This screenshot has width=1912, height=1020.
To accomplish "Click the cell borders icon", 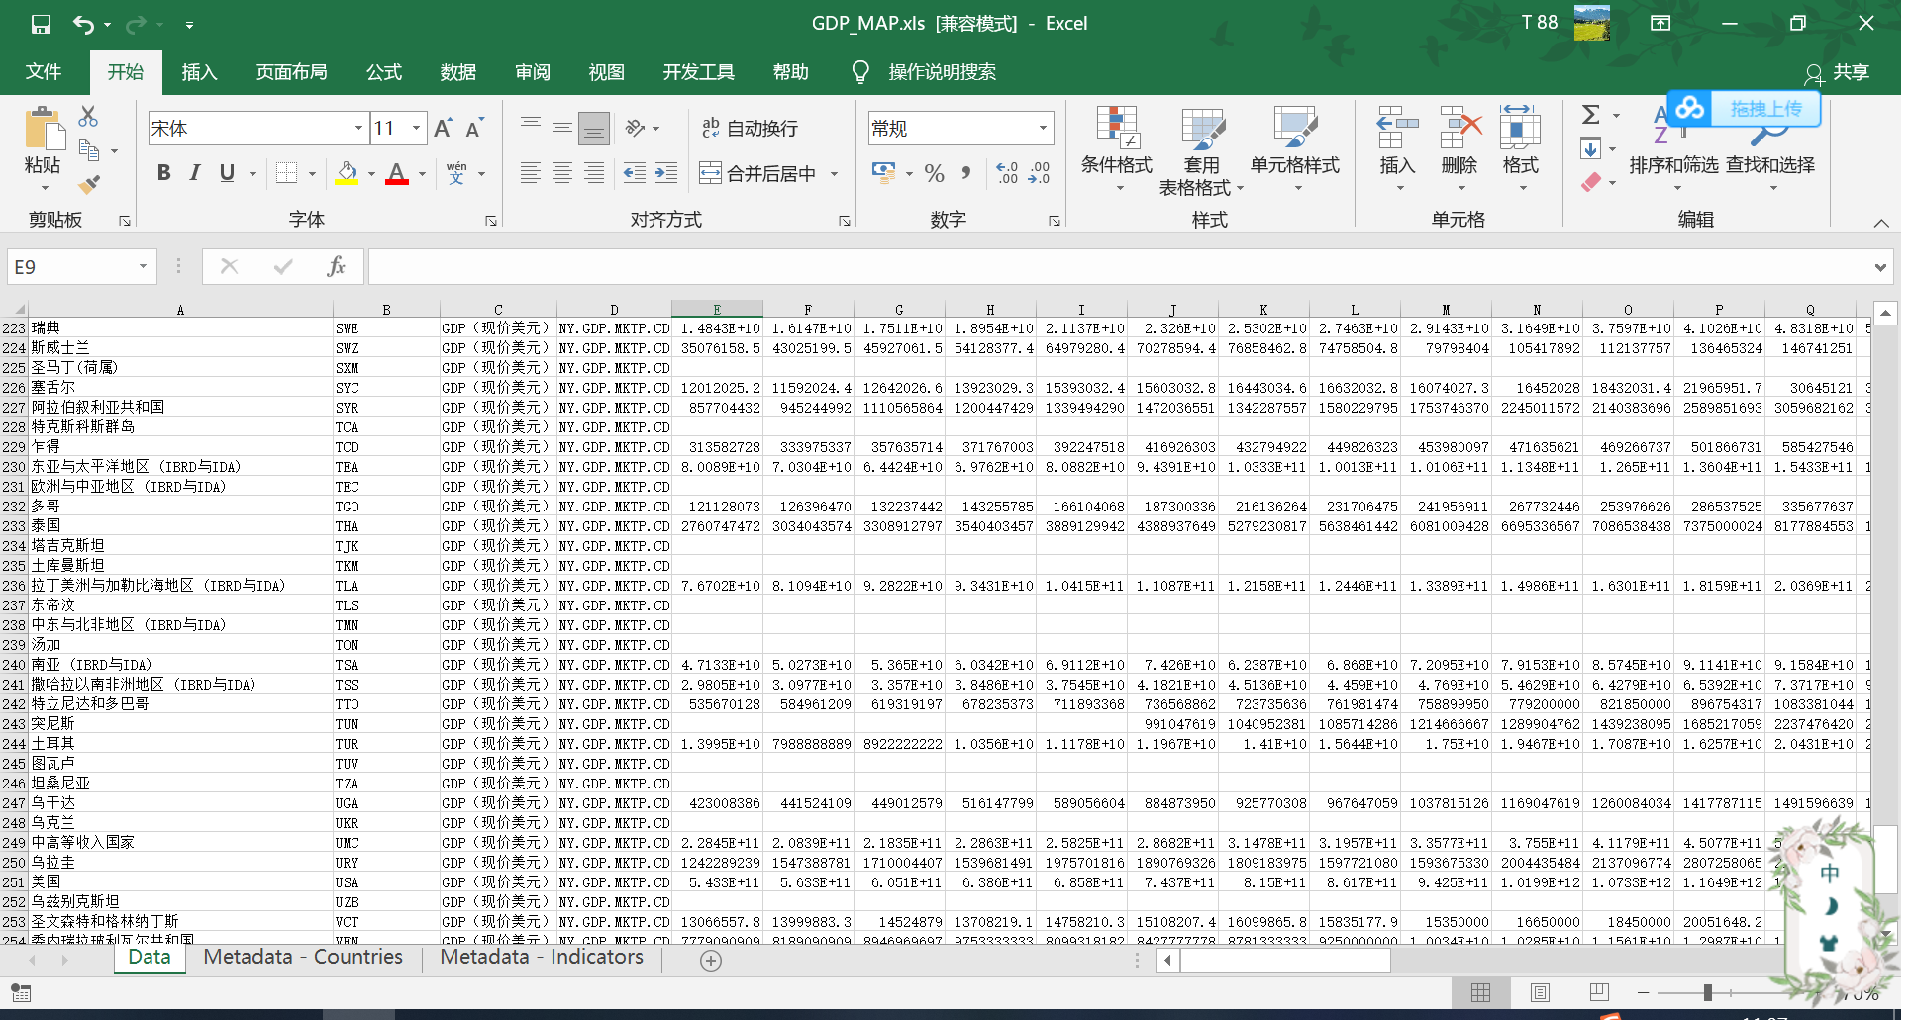I will pyautogui.click(x=286, y=173).
